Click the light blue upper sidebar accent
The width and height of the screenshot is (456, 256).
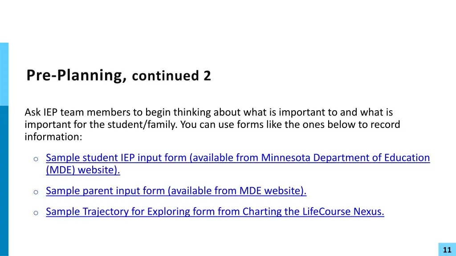(x=4, y=74)
